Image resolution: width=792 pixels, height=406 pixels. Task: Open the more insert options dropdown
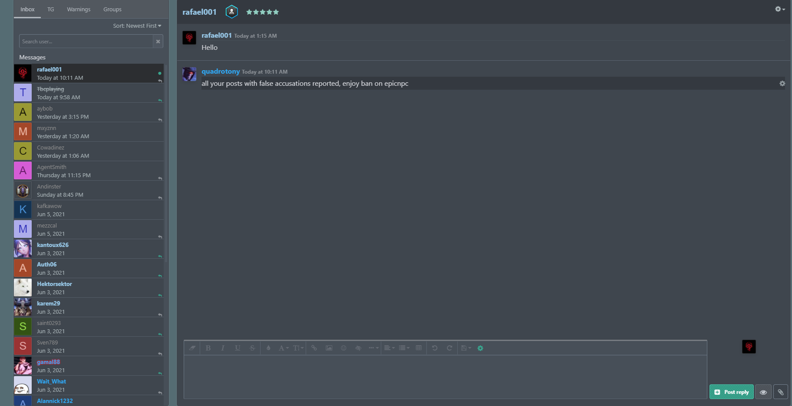pyautogui.click(x=373, y=348)
